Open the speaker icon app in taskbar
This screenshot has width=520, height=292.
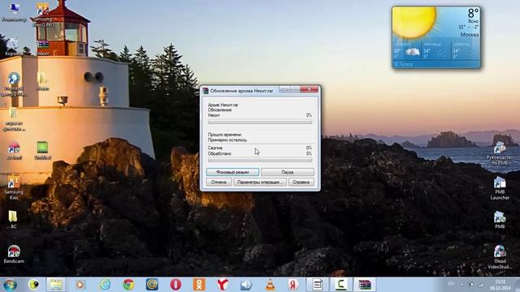pos(246,285)
